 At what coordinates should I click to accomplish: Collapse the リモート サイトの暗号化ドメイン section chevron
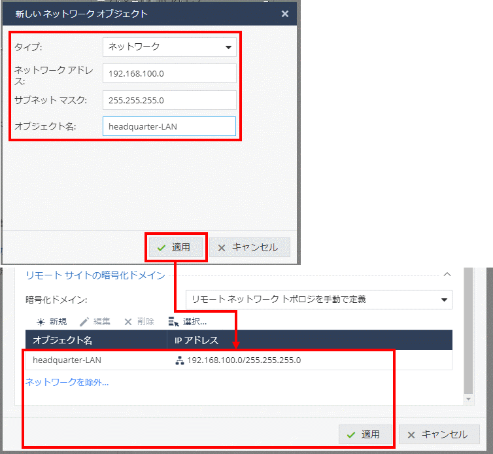click(x=447, y=275)
